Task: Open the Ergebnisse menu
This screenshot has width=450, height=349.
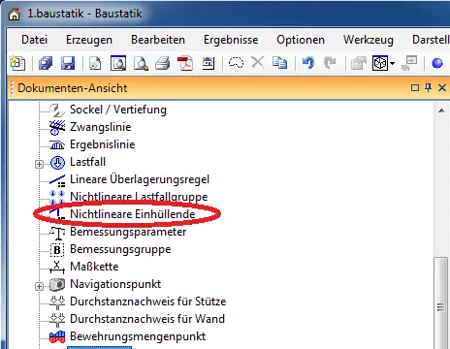Action: coord(231,40)
